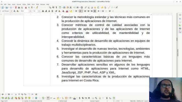Click the yellow Highlighting Color swatch
The width and height of the screenshot is (182, 102).
point(71,11)
